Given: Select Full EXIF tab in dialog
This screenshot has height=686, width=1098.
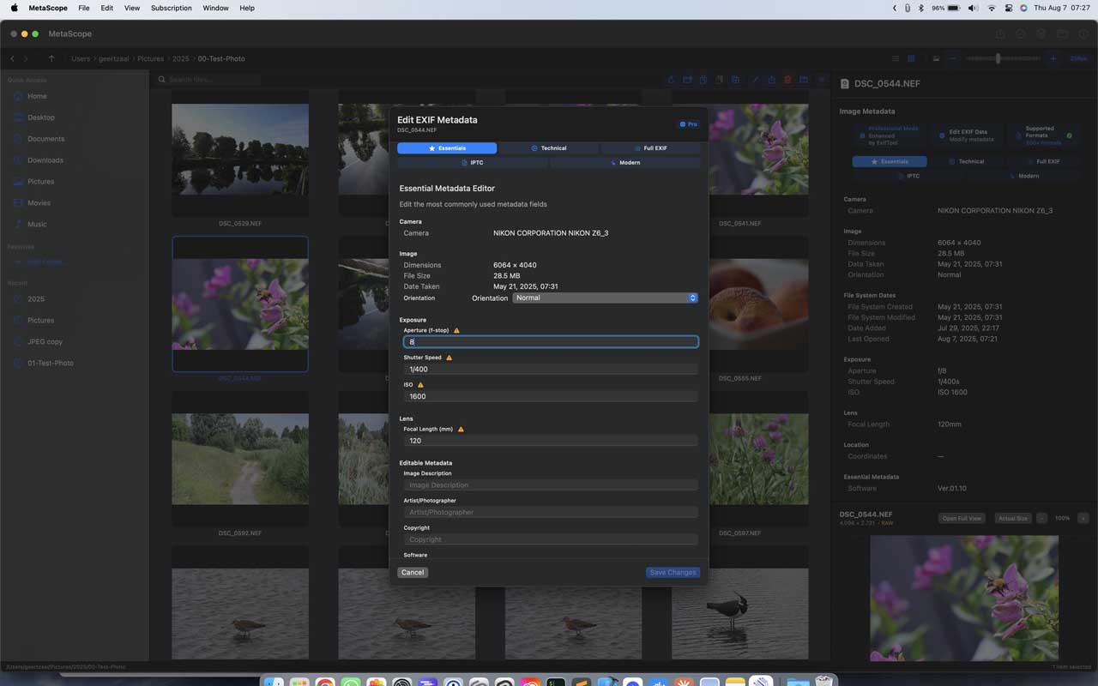Looking at the screenshot, I should click(651, 148).
